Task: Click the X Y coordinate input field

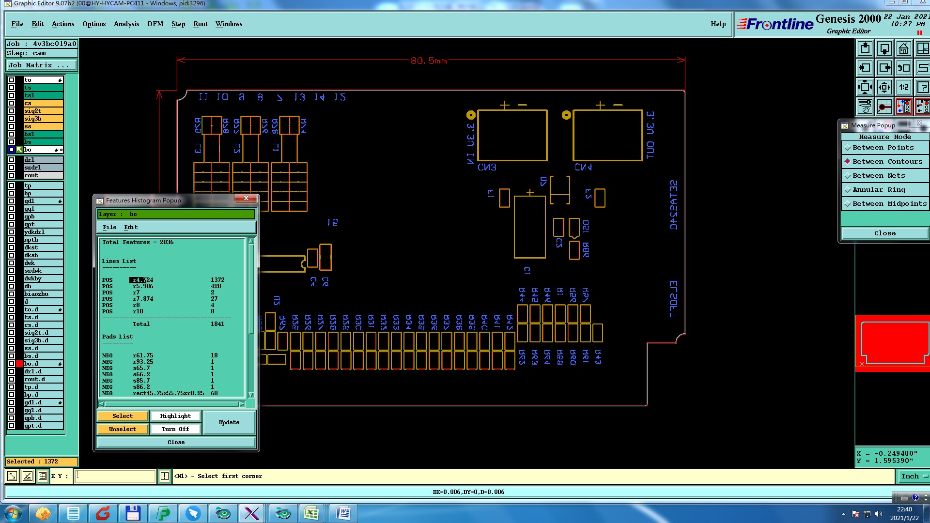Action: [116, 476]
